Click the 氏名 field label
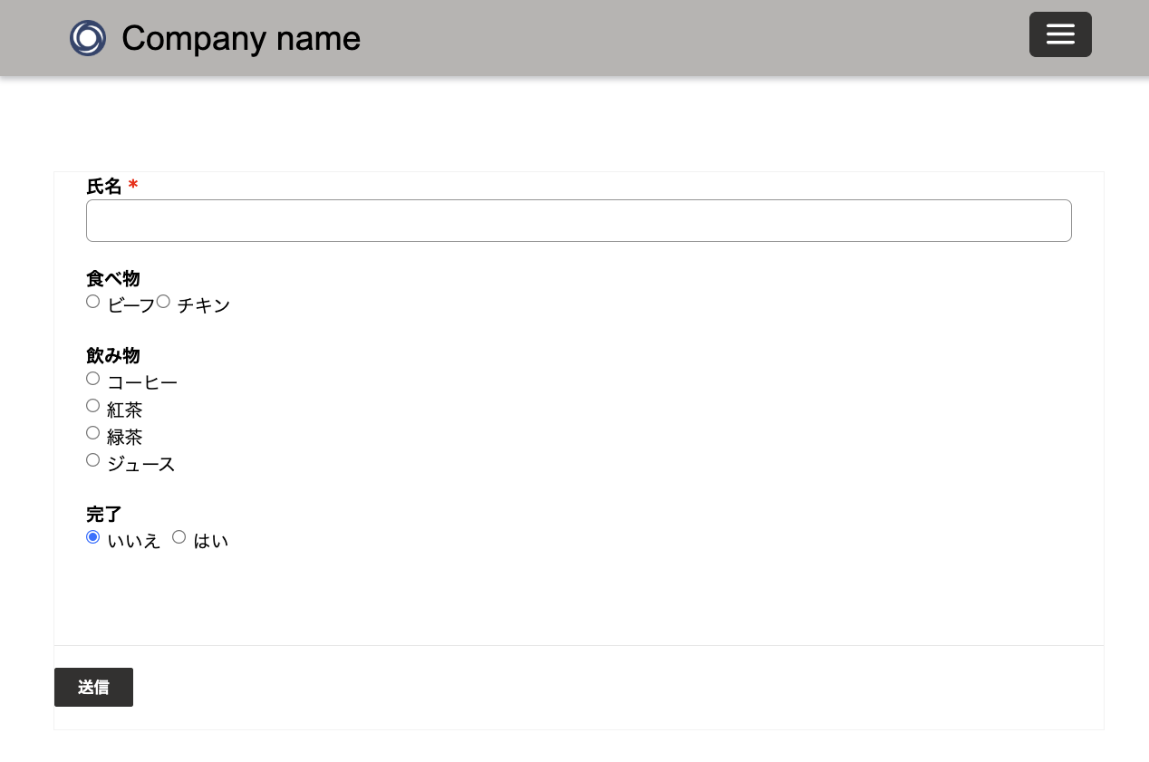 [x=103, y=187]
